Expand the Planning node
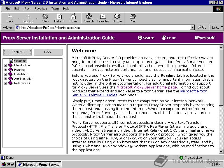This screenshot has height=168, width=224. pos(5,70)
